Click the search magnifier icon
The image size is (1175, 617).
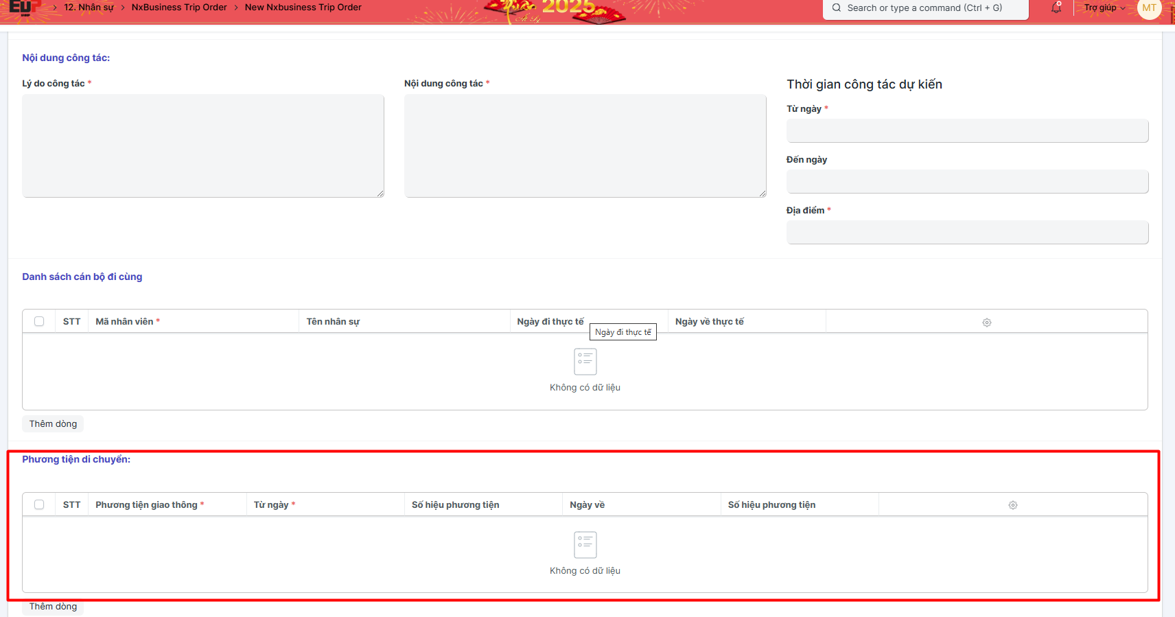[x=837, y=8]
